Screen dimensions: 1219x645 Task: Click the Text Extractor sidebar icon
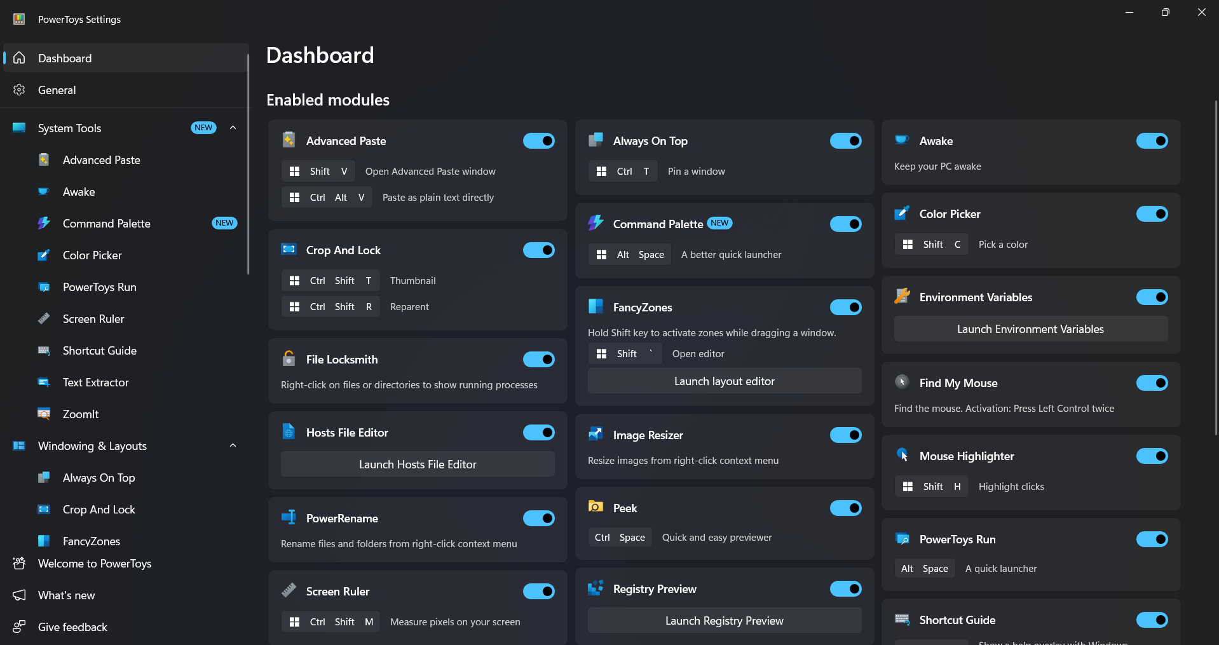(x=44, y=383)
